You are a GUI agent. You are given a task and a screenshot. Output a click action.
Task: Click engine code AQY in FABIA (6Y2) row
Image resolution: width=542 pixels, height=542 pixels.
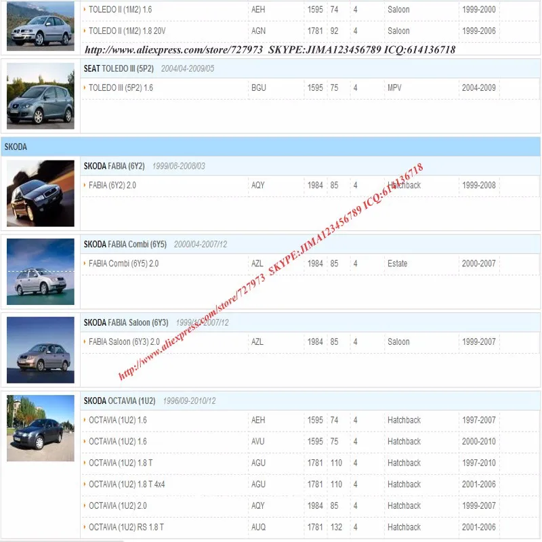258,185
